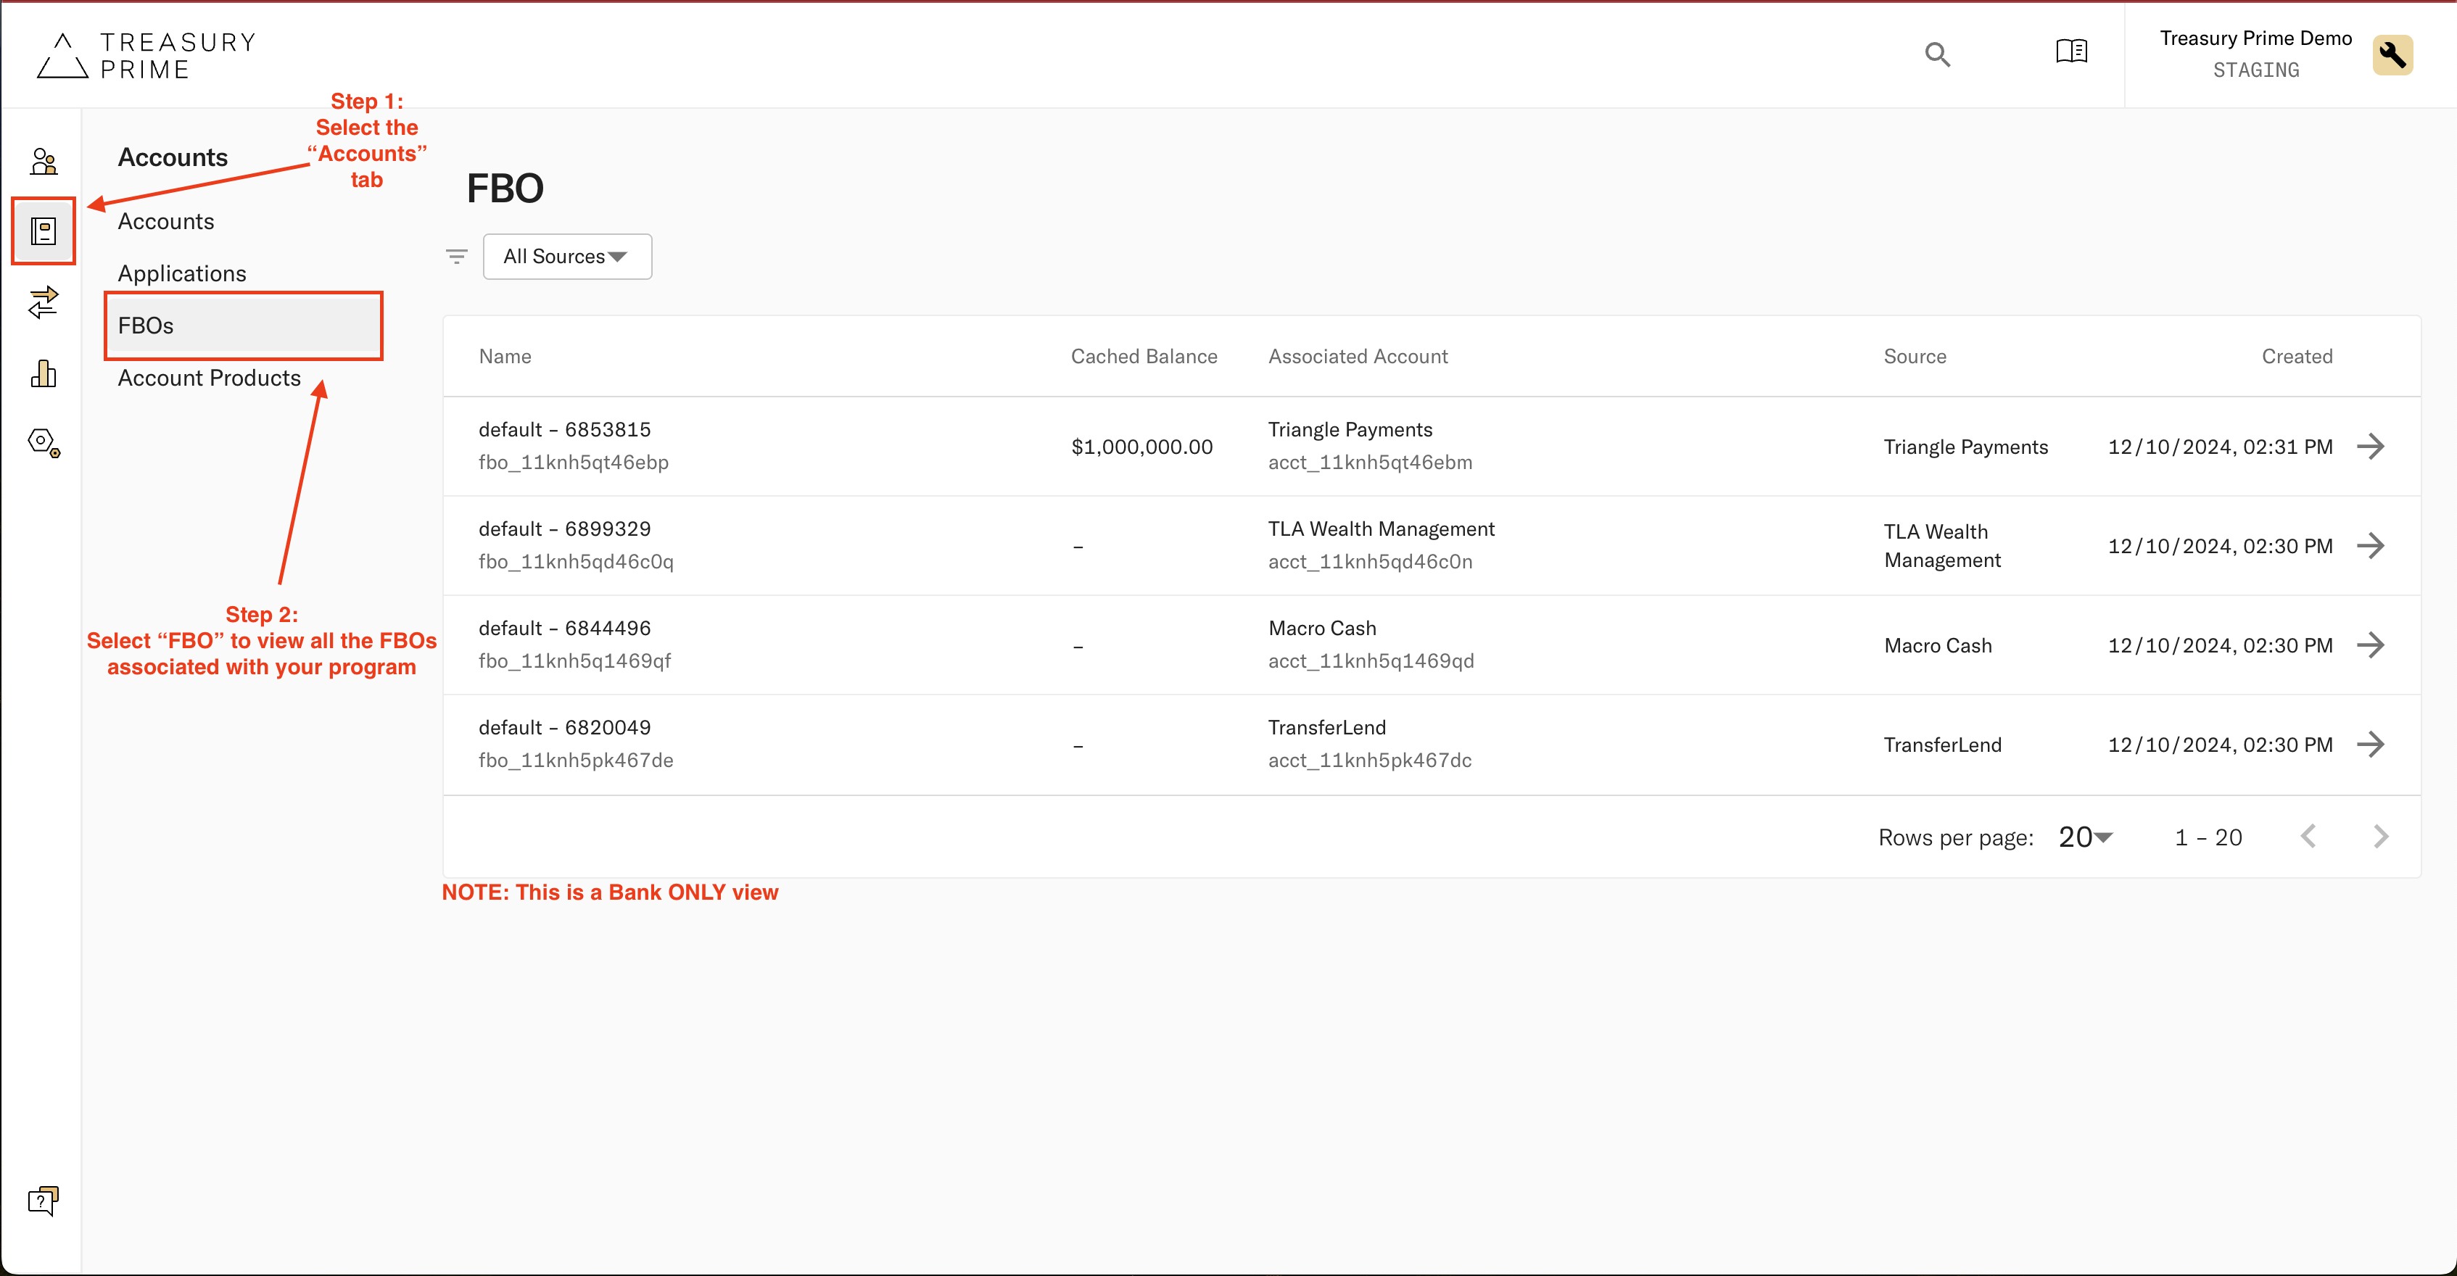Click the Treasury Prime logo
The image size is (2457, 1276).
tap(146, 55)
